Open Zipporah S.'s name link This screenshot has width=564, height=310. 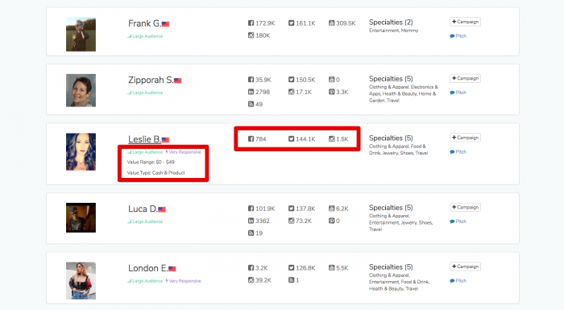[151, 80]
